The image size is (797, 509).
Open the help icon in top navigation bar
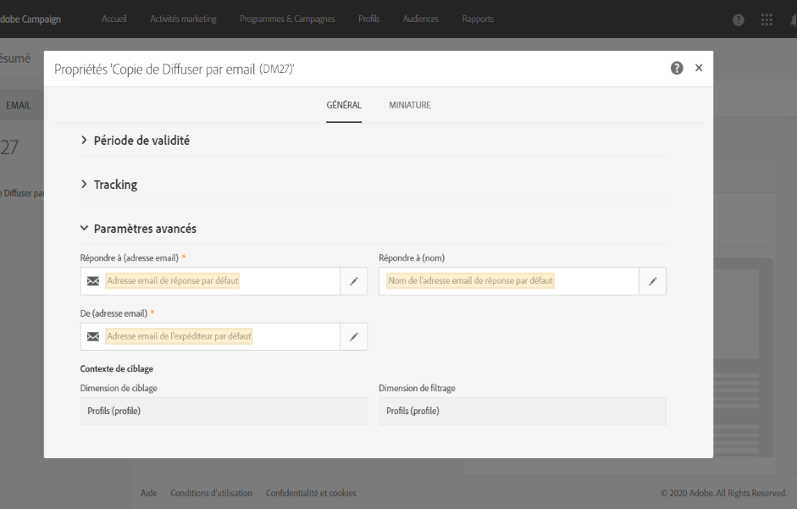(739, 19)
